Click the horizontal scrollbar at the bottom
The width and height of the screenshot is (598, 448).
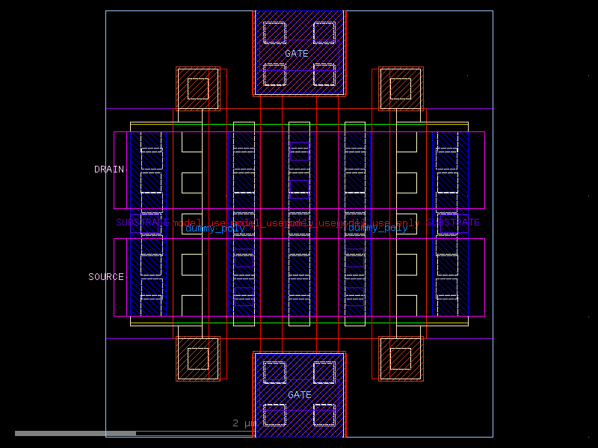pos(75,433)
